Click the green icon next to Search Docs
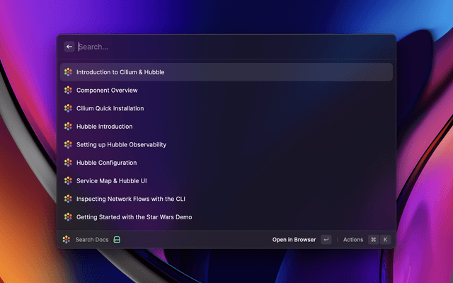Screen dimensions: 453x283 point(117,240)
